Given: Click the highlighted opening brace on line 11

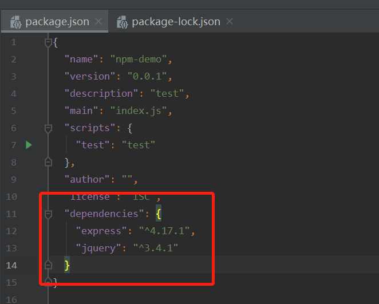Looking at the screenshot, I should tap(159, 214).
